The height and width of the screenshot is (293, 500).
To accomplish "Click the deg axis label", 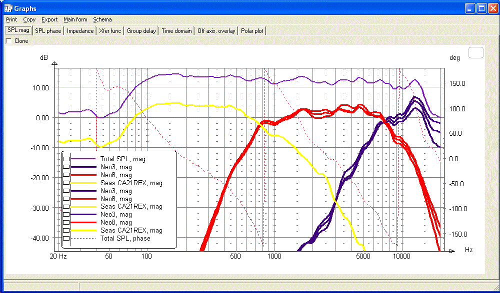I will click(454, 58).
